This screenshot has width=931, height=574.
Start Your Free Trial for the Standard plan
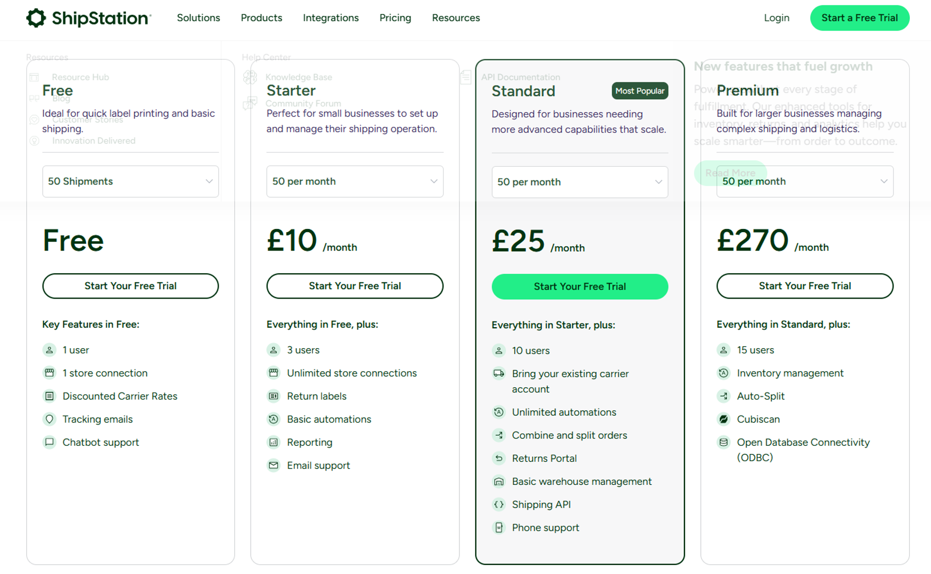579,286
